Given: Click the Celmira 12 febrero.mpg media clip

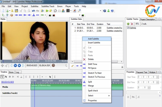Looking at the screenshot, I should [x=77, y=87].
